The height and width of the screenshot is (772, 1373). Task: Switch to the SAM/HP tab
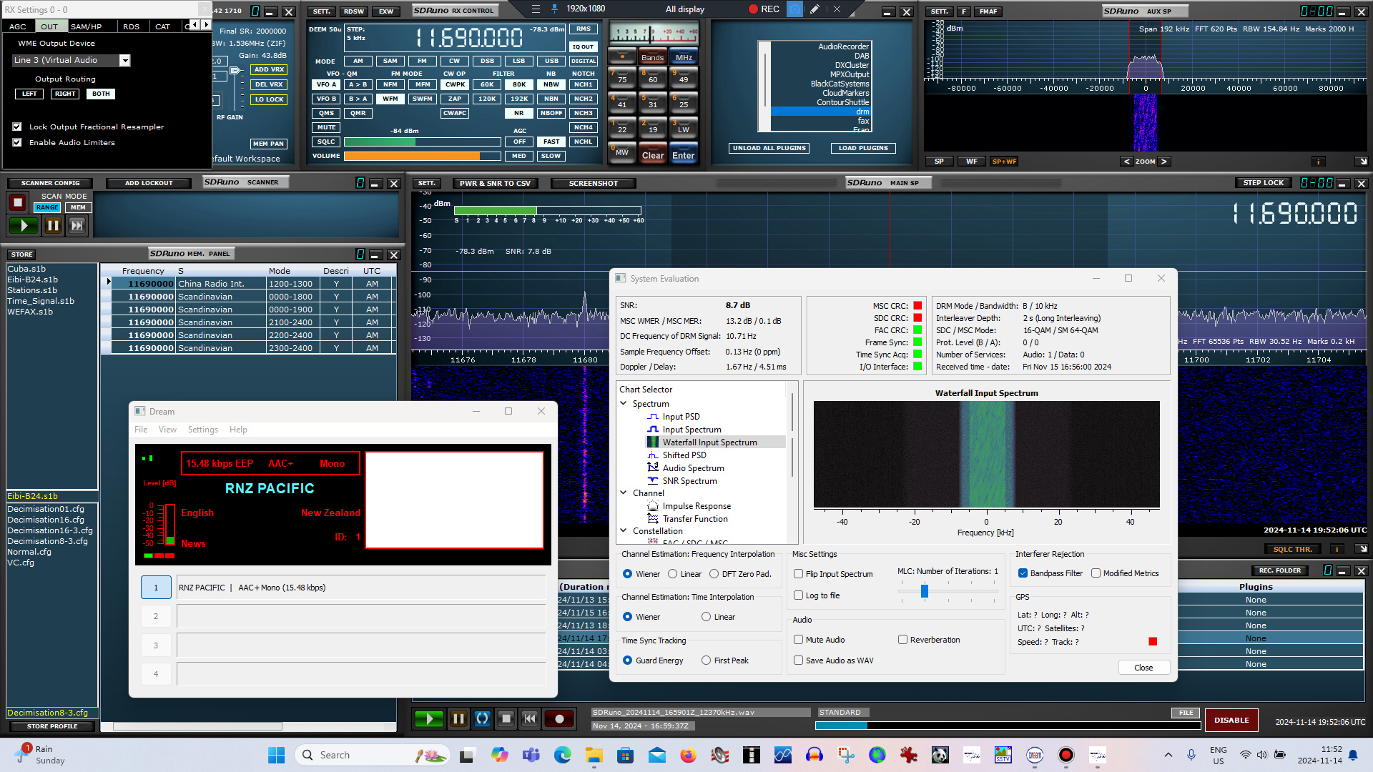(86, 26)
